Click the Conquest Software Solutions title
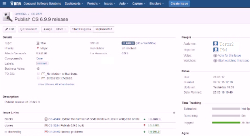 coord(42,4)
